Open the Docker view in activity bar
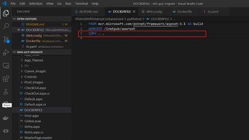Screen dimensions: 249x140 point(6,118)
